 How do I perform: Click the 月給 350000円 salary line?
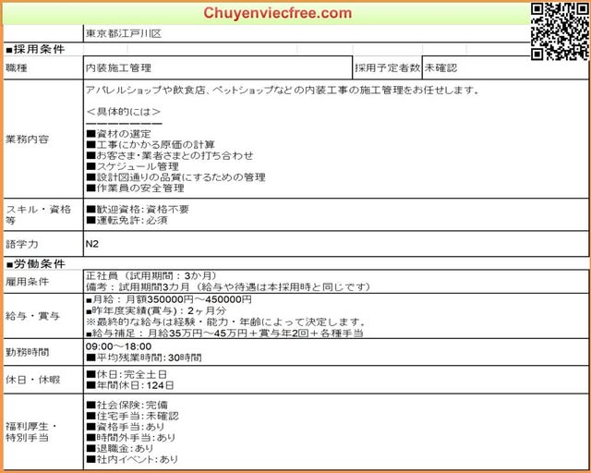pyautogui.click(x=168, y=299)
